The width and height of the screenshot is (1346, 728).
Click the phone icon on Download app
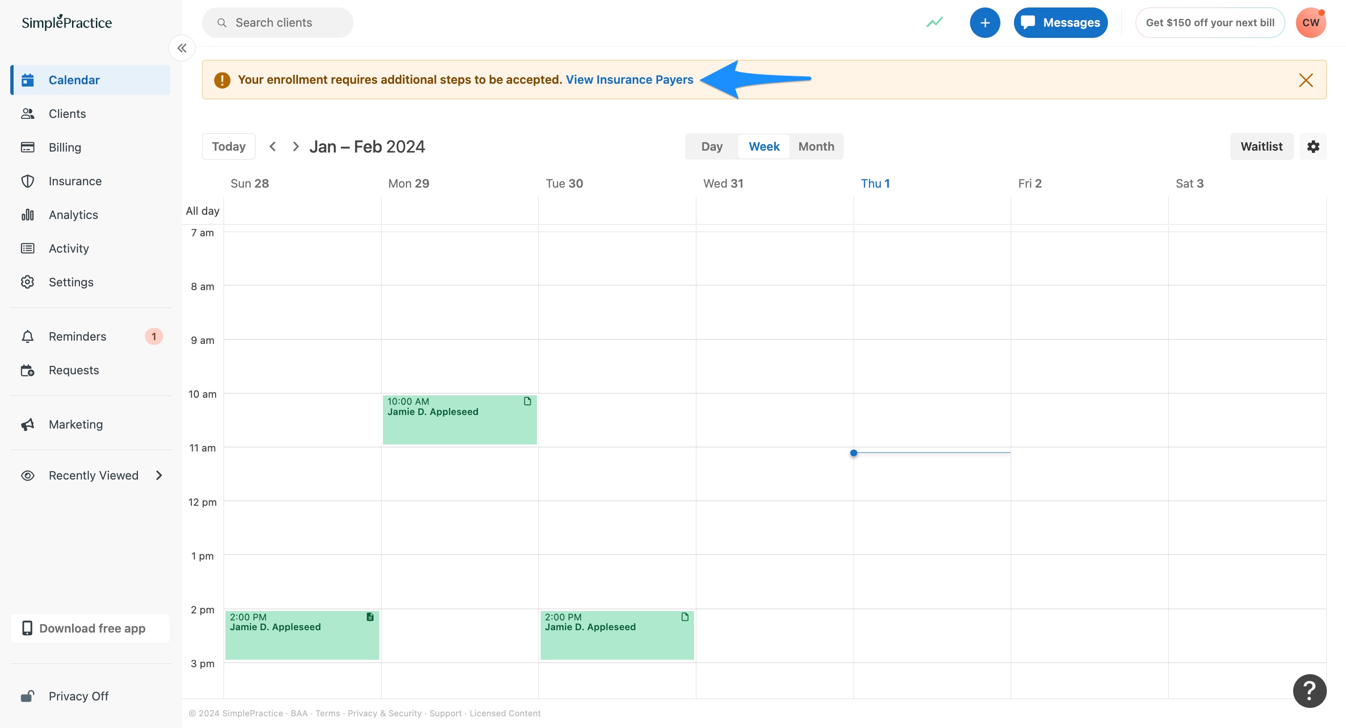(x=27, y=628)
